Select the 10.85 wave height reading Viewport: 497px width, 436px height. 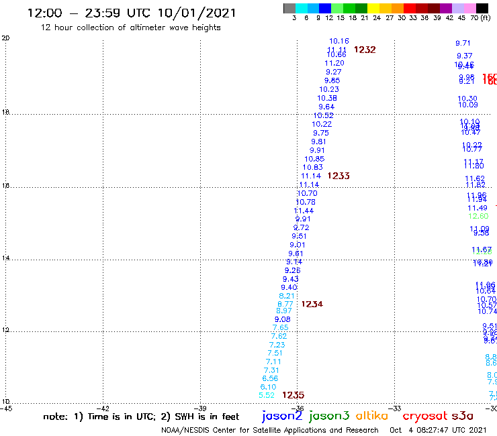315,159
